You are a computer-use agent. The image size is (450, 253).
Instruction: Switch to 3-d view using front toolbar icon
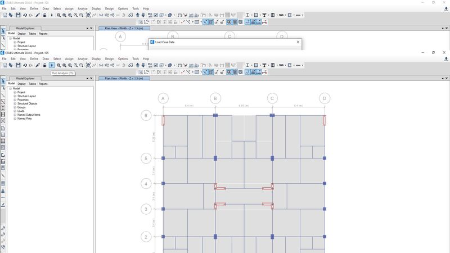click(x=101, y=65)
